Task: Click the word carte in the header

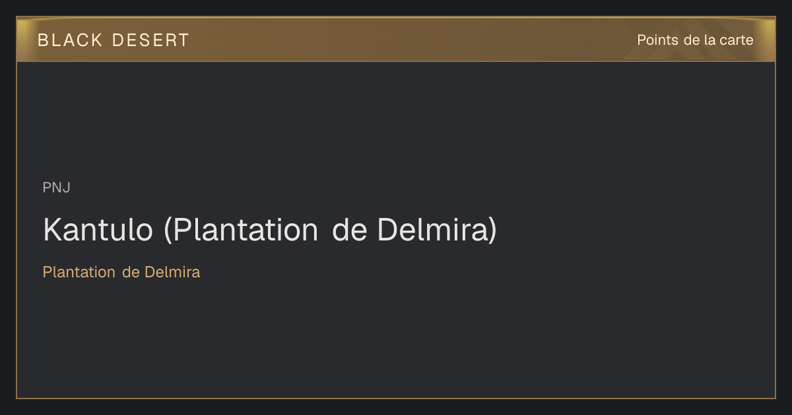Action: point(737,40)
